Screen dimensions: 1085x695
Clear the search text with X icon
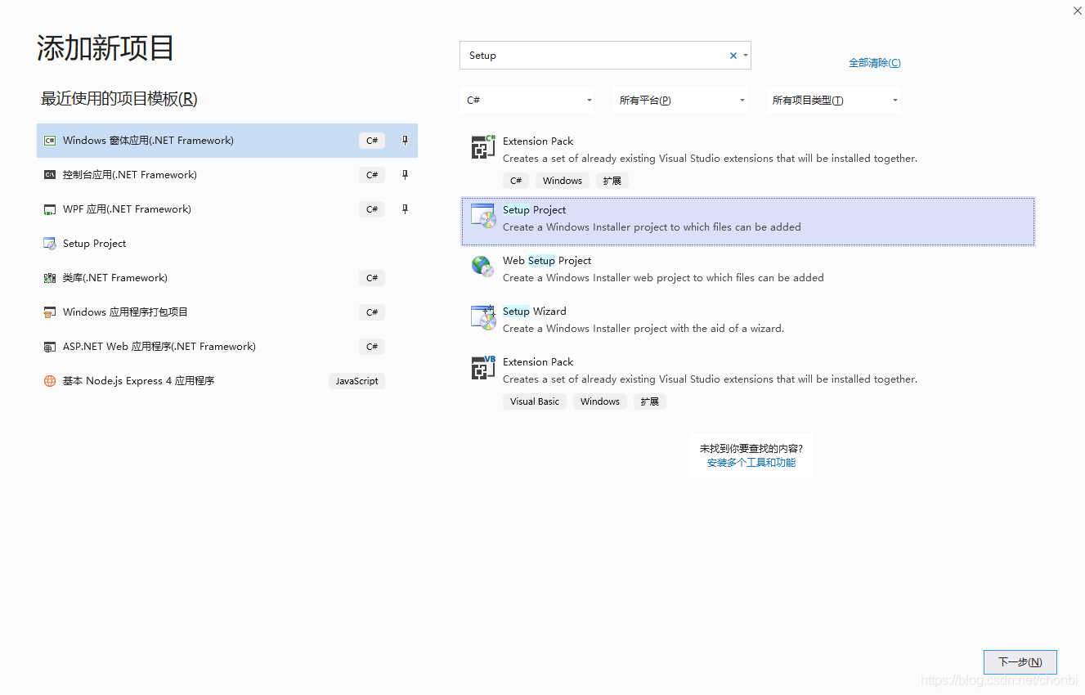[x=733, y=56]
